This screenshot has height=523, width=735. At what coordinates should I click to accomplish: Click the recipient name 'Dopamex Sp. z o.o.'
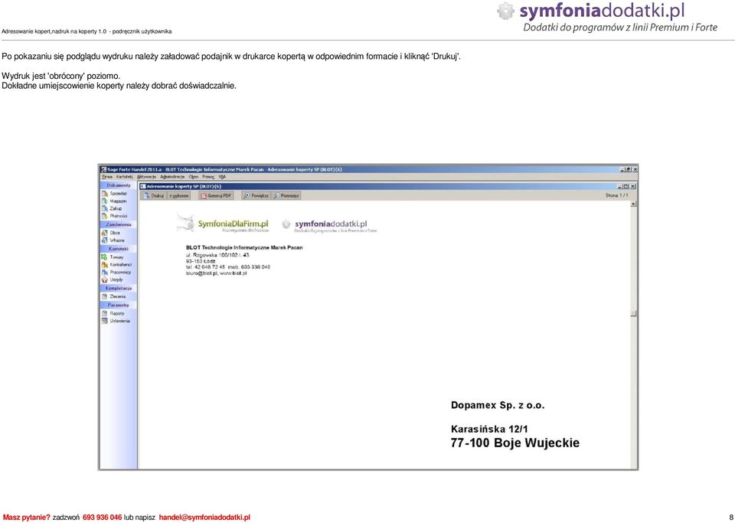click(x=498, y=405)
